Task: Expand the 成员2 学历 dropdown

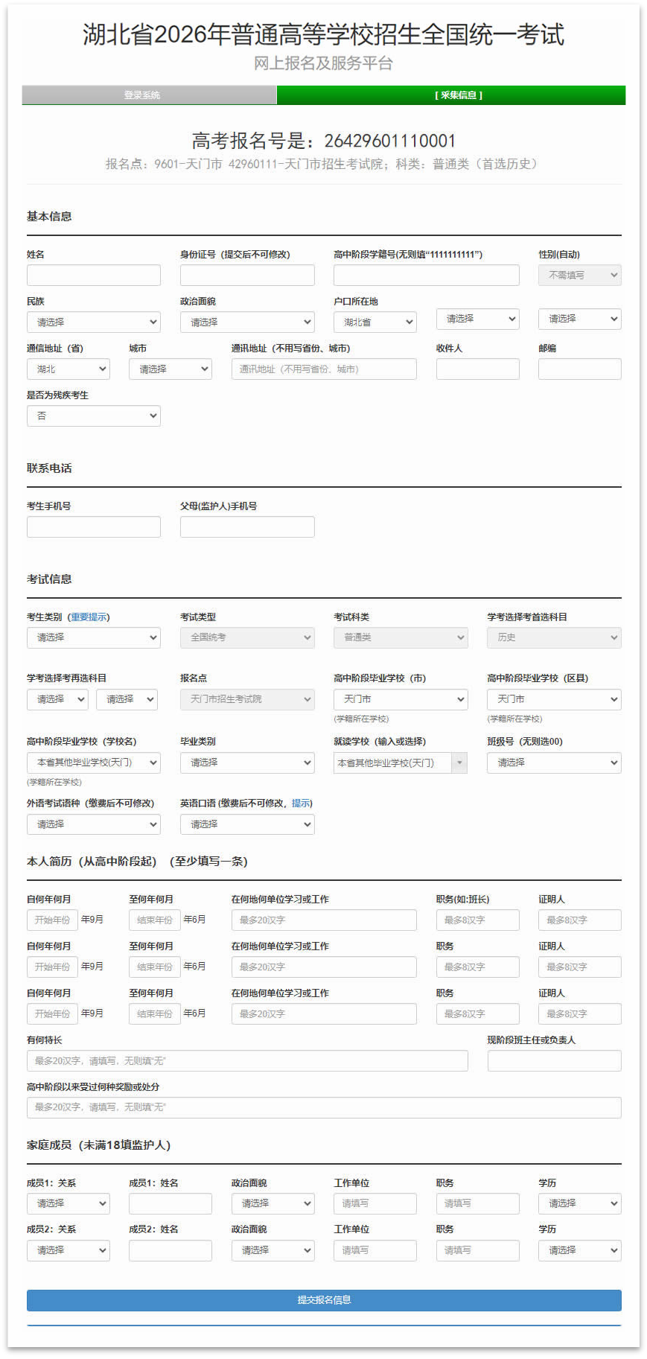Action: (579, 1251)
